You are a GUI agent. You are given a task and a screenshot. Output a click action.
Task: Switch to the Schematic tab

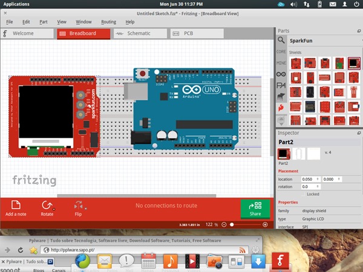tap(140, 33)
